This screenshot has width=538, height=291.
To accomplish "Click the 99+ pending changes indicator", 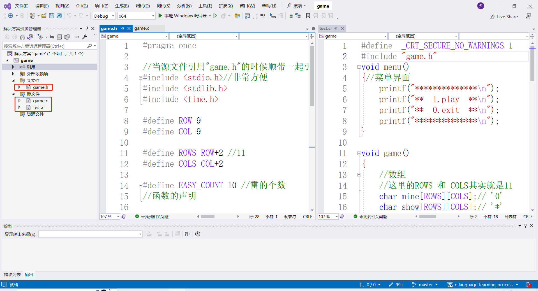I will pyautogui.click(x=396, y=285).
